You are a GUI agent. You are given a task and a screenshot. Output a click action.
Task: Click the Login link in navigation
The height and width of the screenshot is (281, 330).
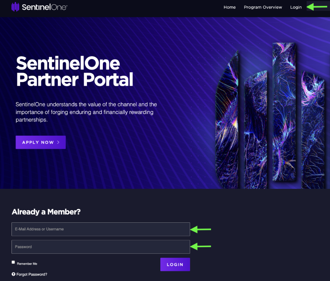pyautogui.click(x=296, y=7)
